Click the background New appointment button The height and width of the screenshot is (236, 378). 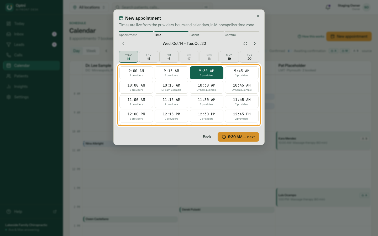coord(349,36)
